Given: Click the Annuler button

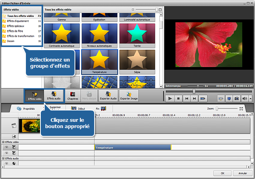Looking at the screenshot, I should point(242,173).
